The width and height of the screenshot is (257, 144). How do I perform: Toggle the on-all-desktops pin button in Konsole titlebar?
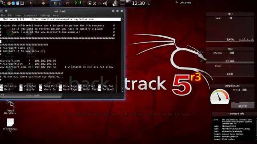point(6,11)
